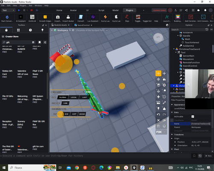Open the File menu

click(3, 6)
